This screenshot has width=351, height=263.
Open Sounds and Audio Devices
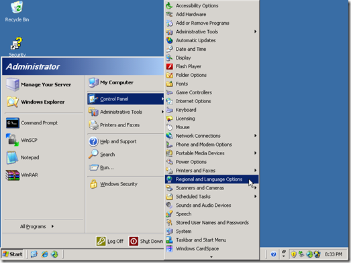pos(211,205)
